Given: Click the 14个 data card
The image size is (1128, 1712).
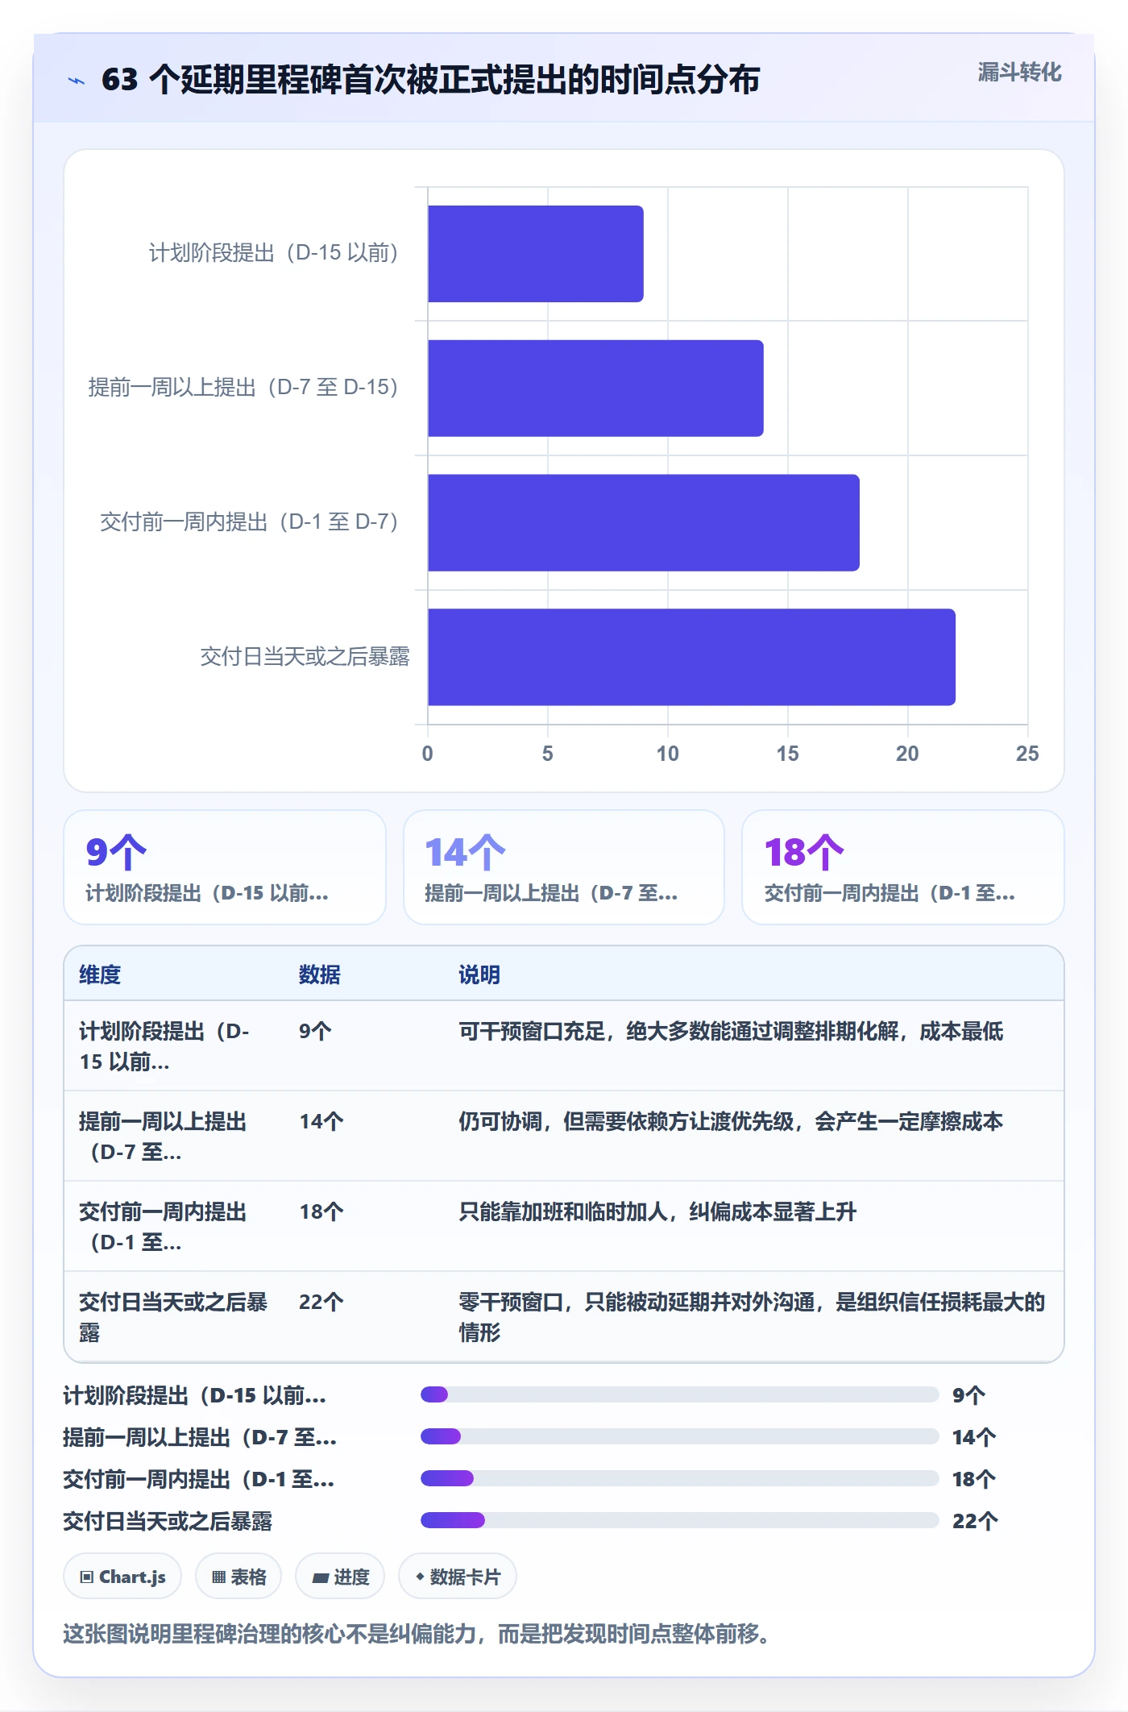Looking at the screenshot, I should tap(564, 867).
